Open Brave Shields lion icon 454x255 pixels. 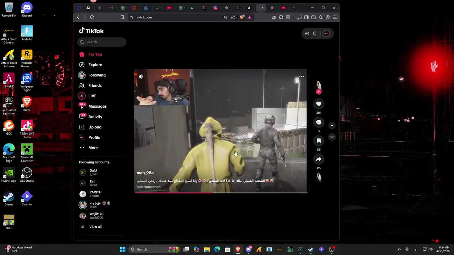[x=242, y=17]
